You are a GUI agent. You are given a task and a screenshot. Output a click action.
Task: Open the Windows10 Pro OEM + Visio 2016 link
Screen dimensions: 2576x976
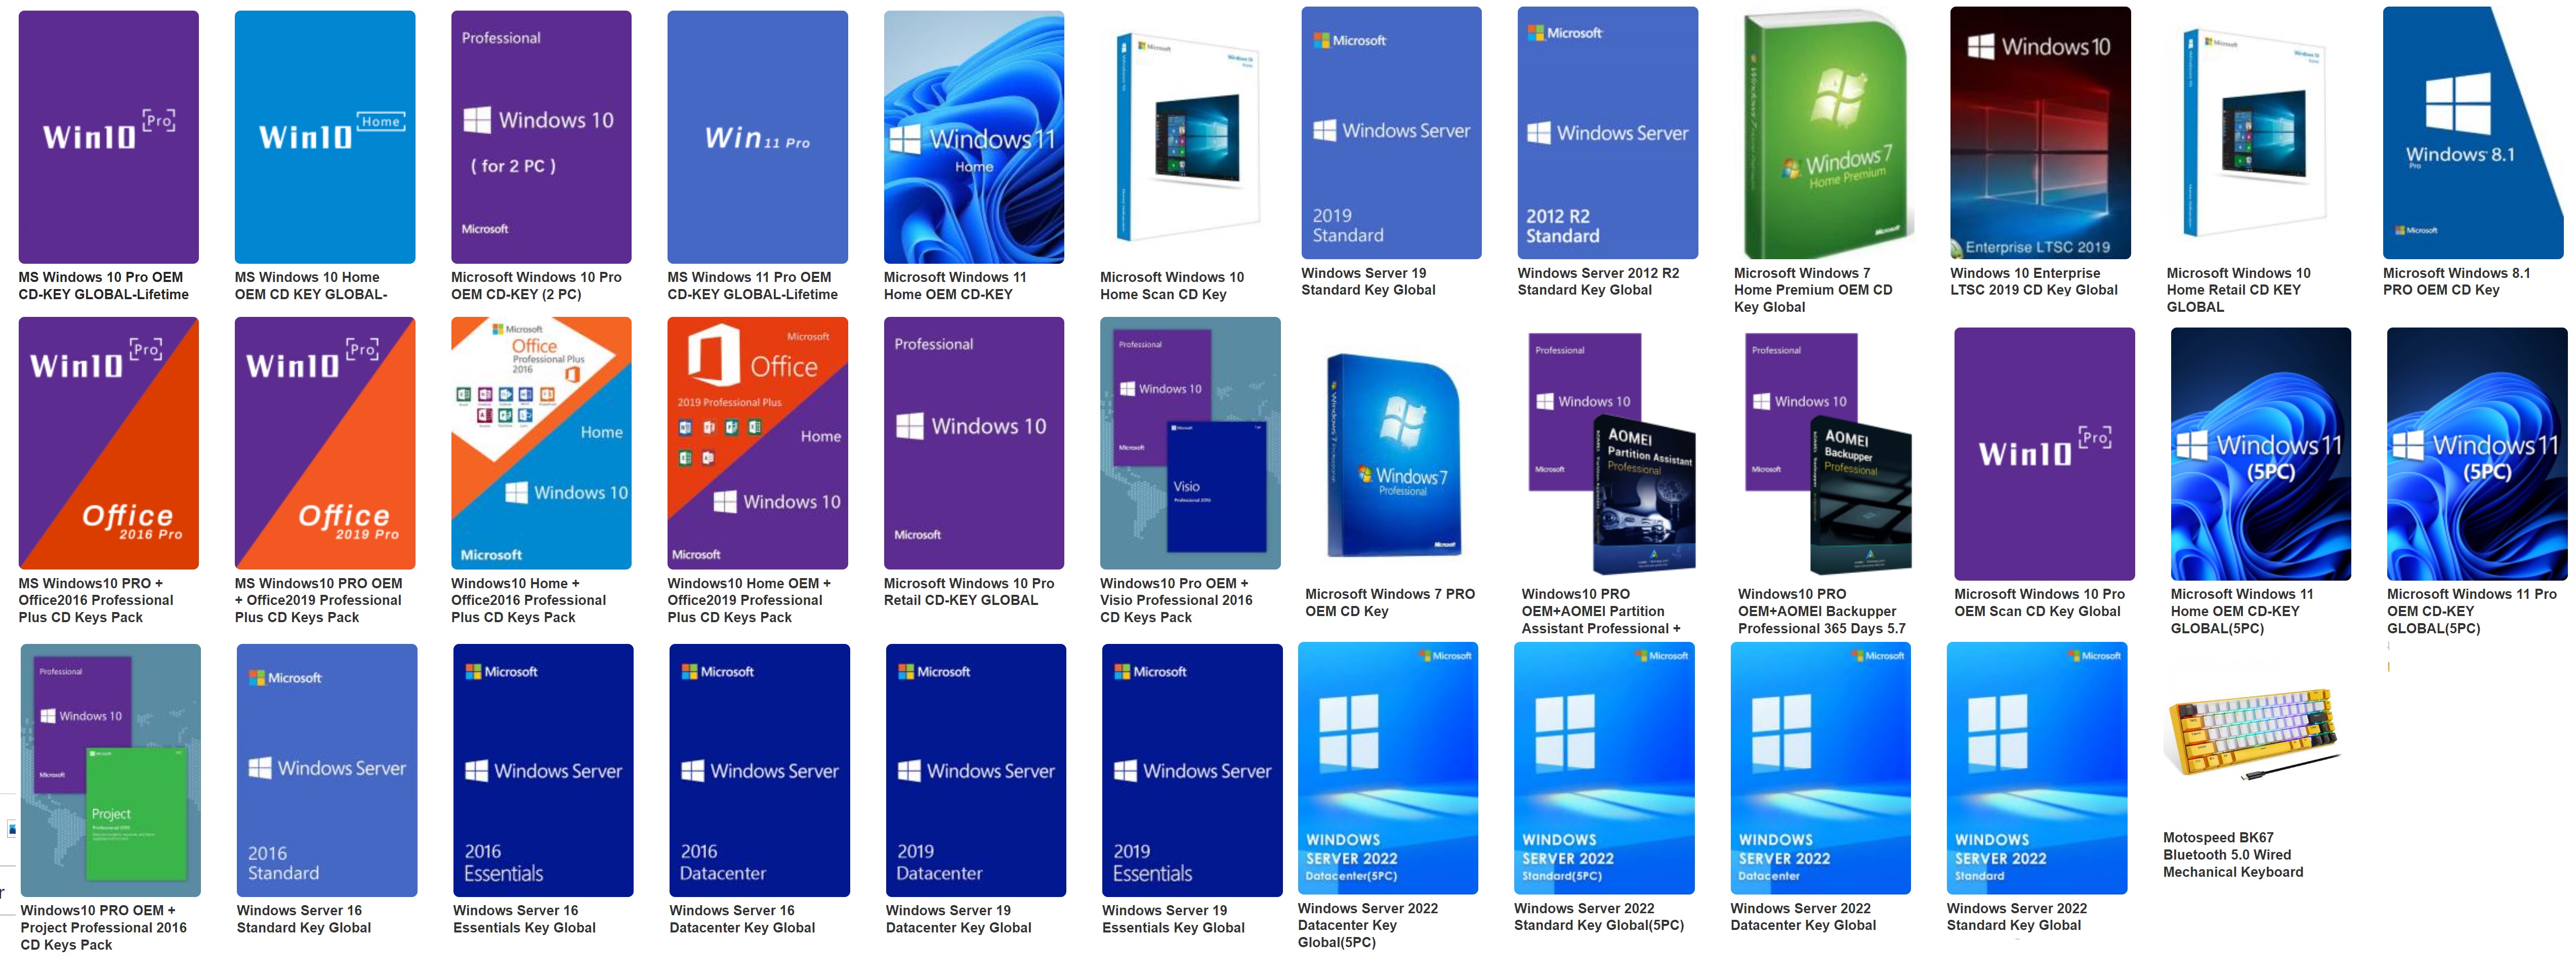point(1175,600)
